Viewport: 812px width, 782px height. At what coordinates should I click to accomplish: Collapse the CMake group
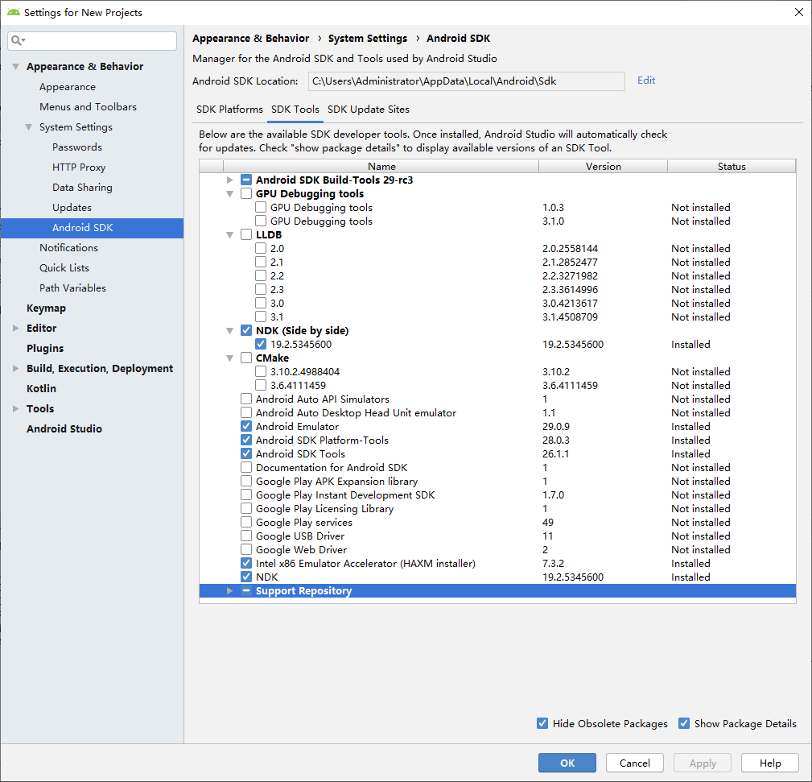230,358
